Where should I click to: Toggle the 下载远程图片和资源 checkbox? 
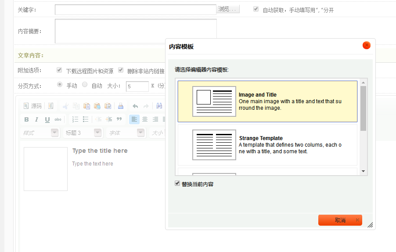pos(59,70)
